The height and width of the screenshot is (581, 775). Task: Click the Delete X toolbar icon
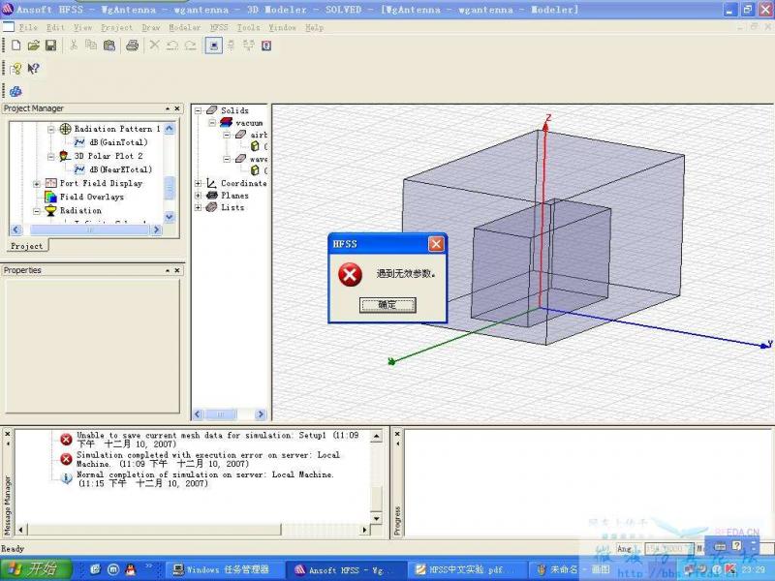point(155,46)
